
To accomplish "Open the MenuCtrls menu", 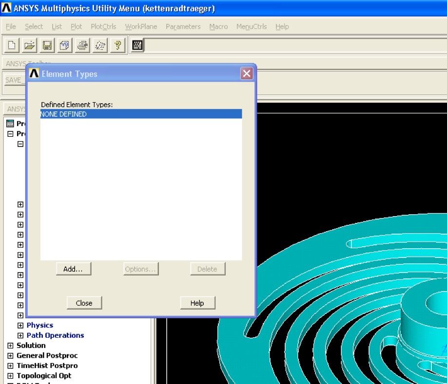I will [x=252, y=26].
